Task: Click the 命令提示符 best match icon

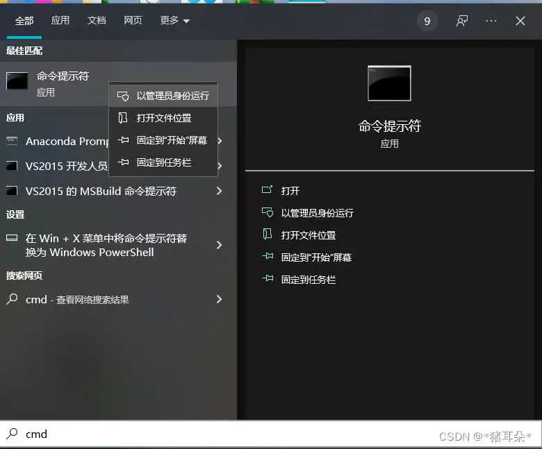Action: tap(17, 81)
